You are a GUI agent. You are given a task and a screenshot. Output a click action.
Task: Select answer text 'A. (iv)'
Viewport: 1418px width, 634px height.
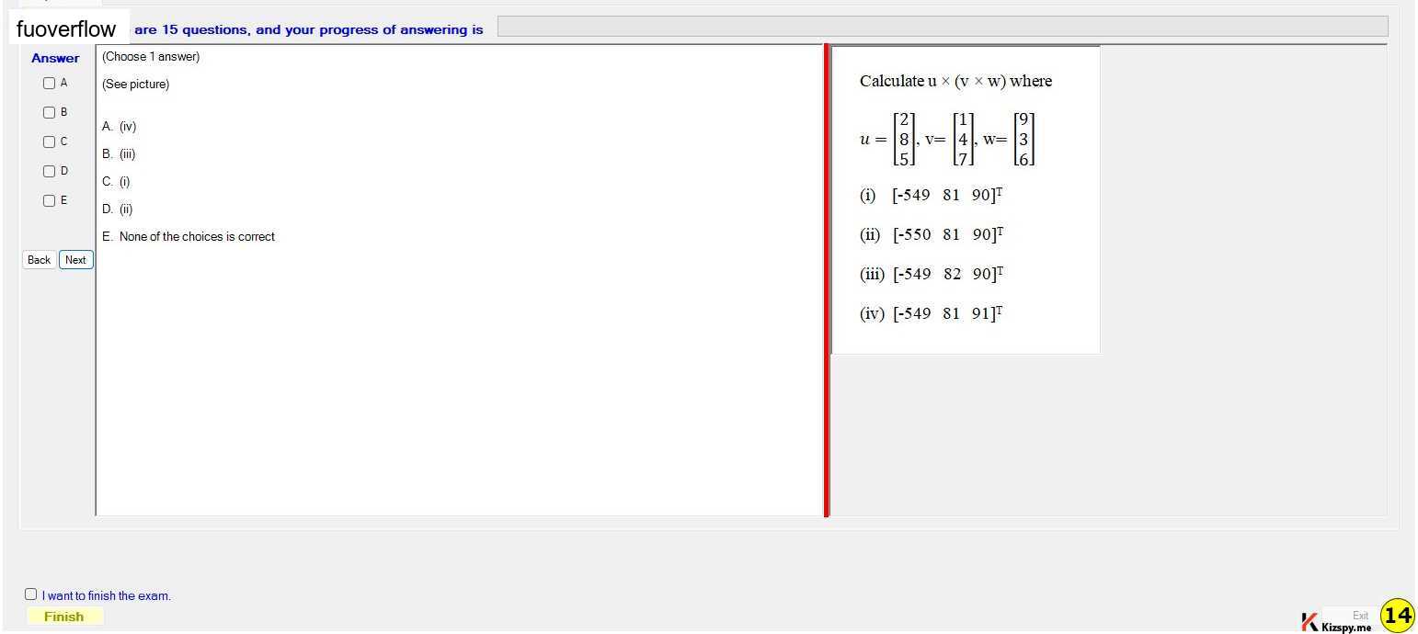[119, 127]
